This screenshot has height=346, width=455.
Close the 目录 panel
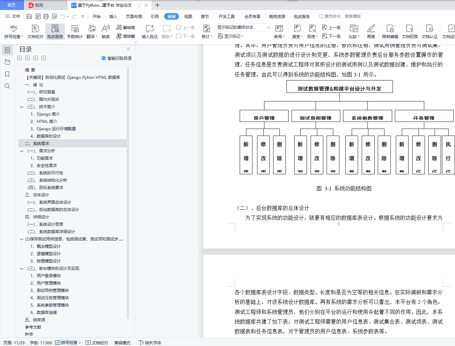pyautogui.click(x=128, y=49)
